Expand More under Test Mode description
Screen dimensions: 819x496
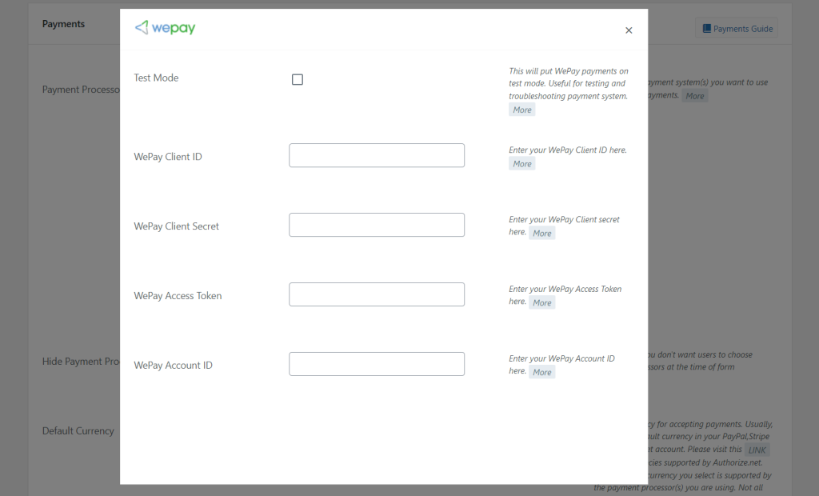click(521, 110)
